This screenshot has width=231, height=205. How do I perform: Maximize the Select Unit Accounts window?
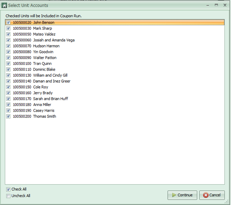coord(216,5)
